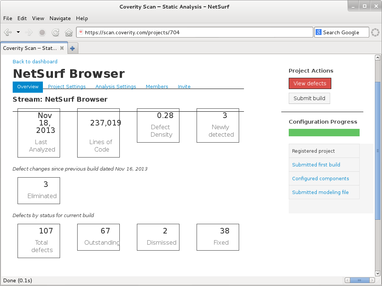Viewport: 382px width, 286px height.
Task: Click the vertical scrollbar down arrow
Action: coord(378,273)
